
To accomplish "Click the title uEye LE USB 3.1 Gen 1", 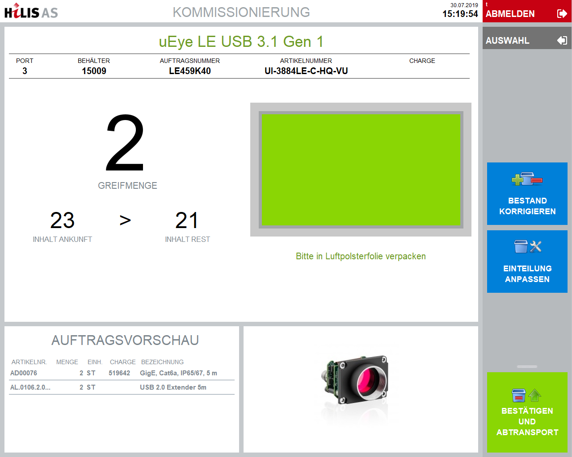I will [241, 42].
